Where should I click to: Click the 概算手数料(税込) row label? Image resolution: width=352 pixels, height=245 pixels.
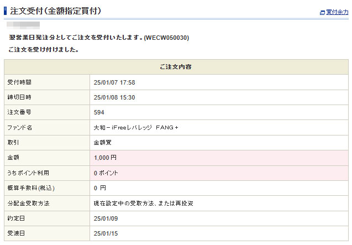point(31,188)
